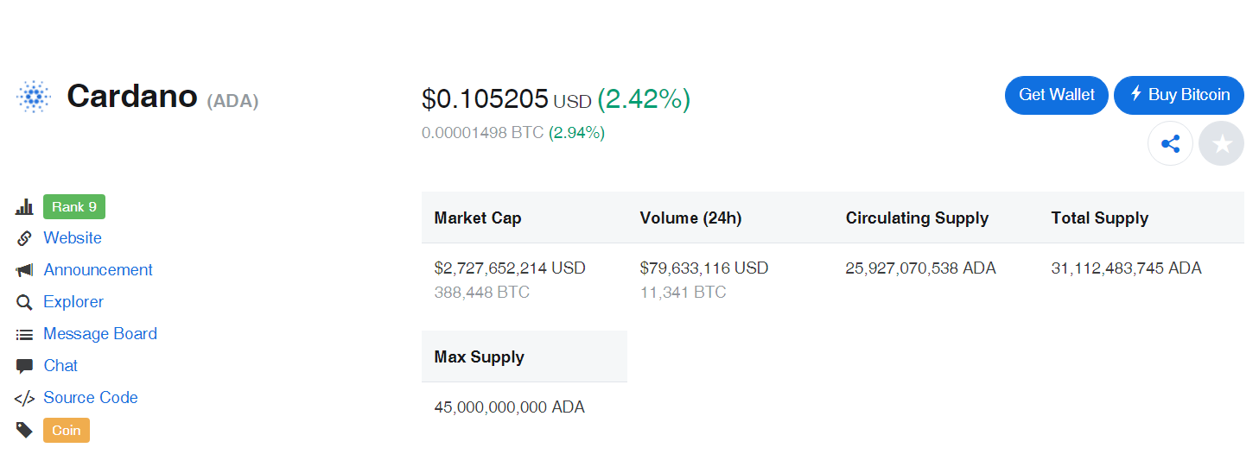
Task: Go to the Message Board link
Action: pyautogui.click(x=100, y=334)
